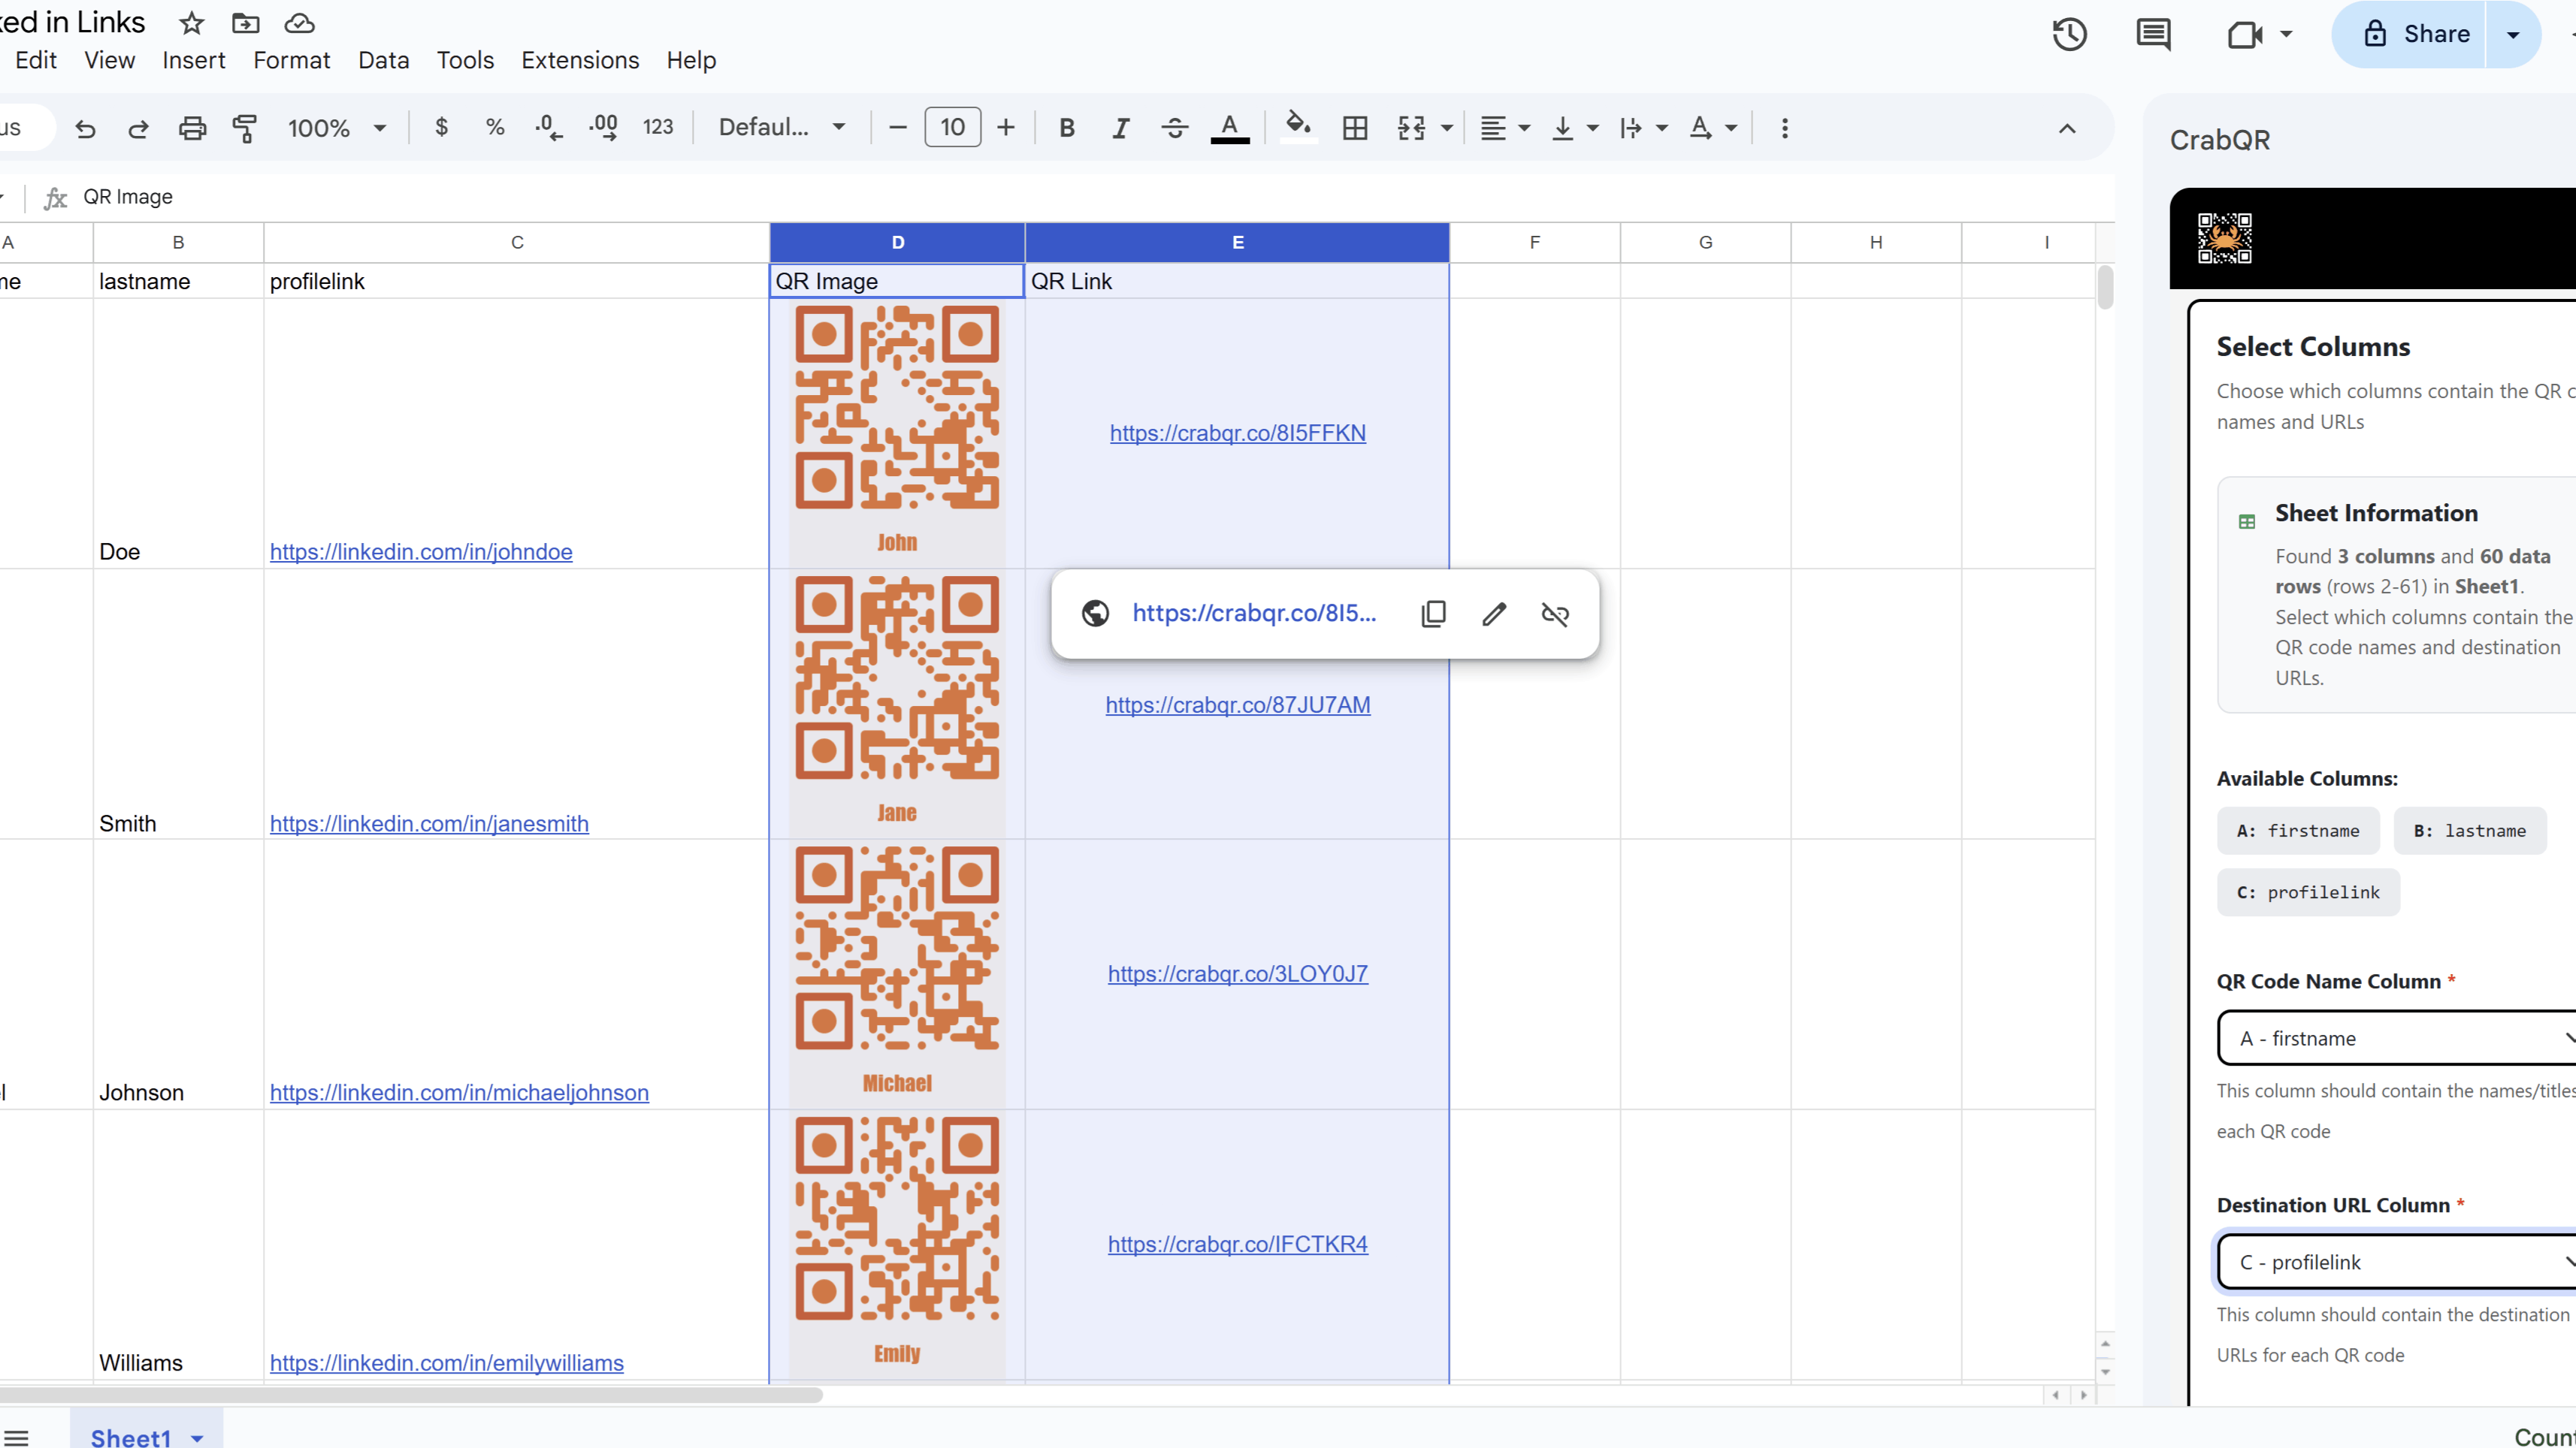Open the comments panel icon
This screenshot has width=2576, height=1448.
point(2153,34)
